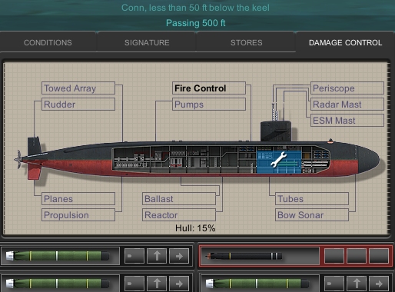Open the Conditions tab

click(48, 42)
